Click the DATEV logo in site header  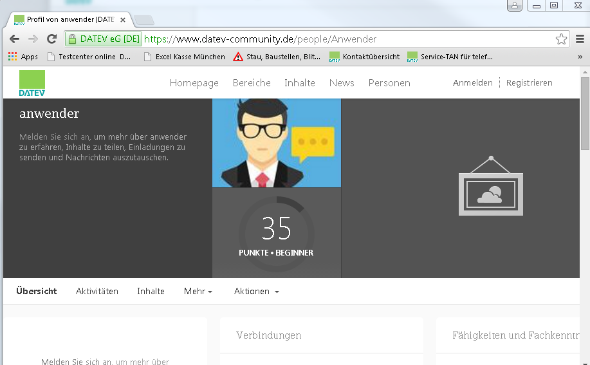(32, 83)
